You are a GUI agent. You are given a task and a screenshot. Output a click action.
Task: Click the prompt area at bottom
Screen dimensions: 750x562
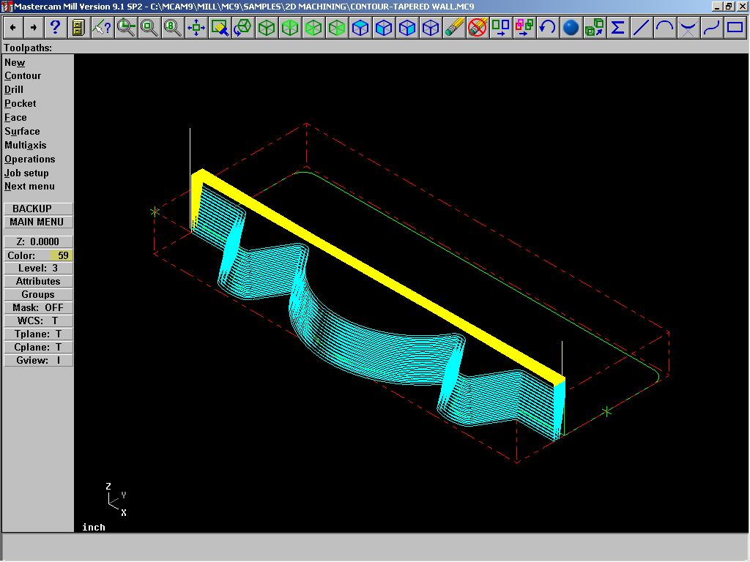[375, 547]
